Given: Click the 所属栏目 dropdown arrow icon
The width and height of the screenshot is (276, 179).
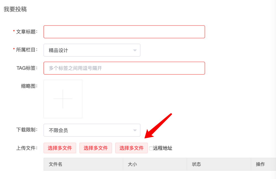Looking at the screenshot, I should [135, 51].
